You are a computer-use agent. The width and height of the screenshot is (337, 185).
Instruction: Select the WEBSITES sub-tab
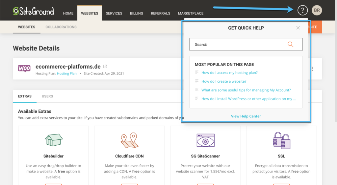pyautogui.click(x=27, y=27)
